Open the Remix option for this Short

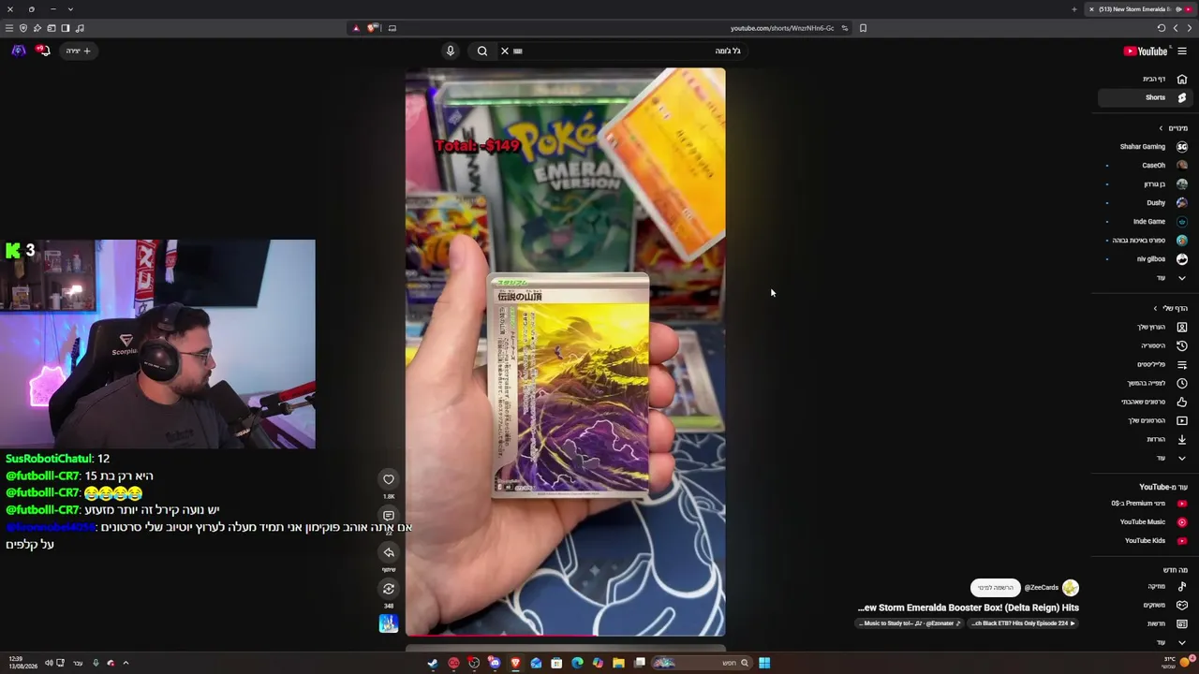389,589
